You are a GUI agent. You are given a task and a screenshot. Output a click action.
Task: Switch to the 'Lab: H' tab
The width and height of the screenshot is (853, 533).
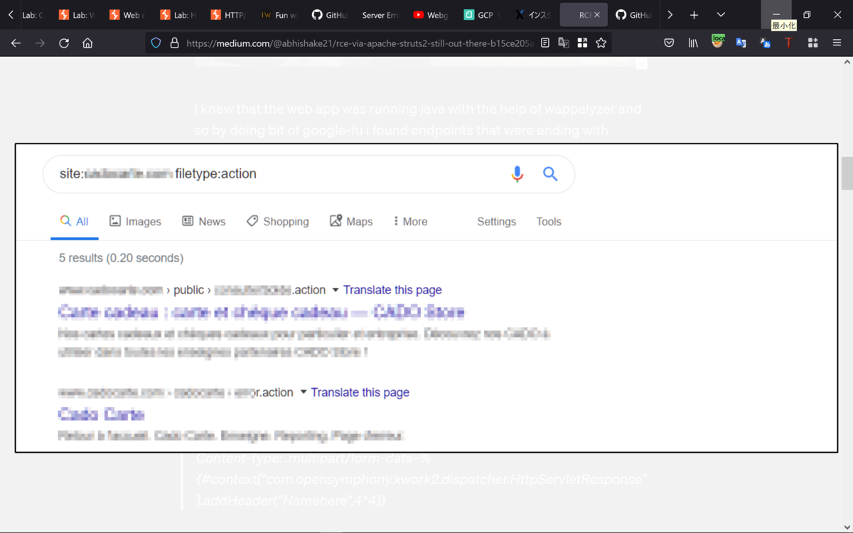[178, 15]
